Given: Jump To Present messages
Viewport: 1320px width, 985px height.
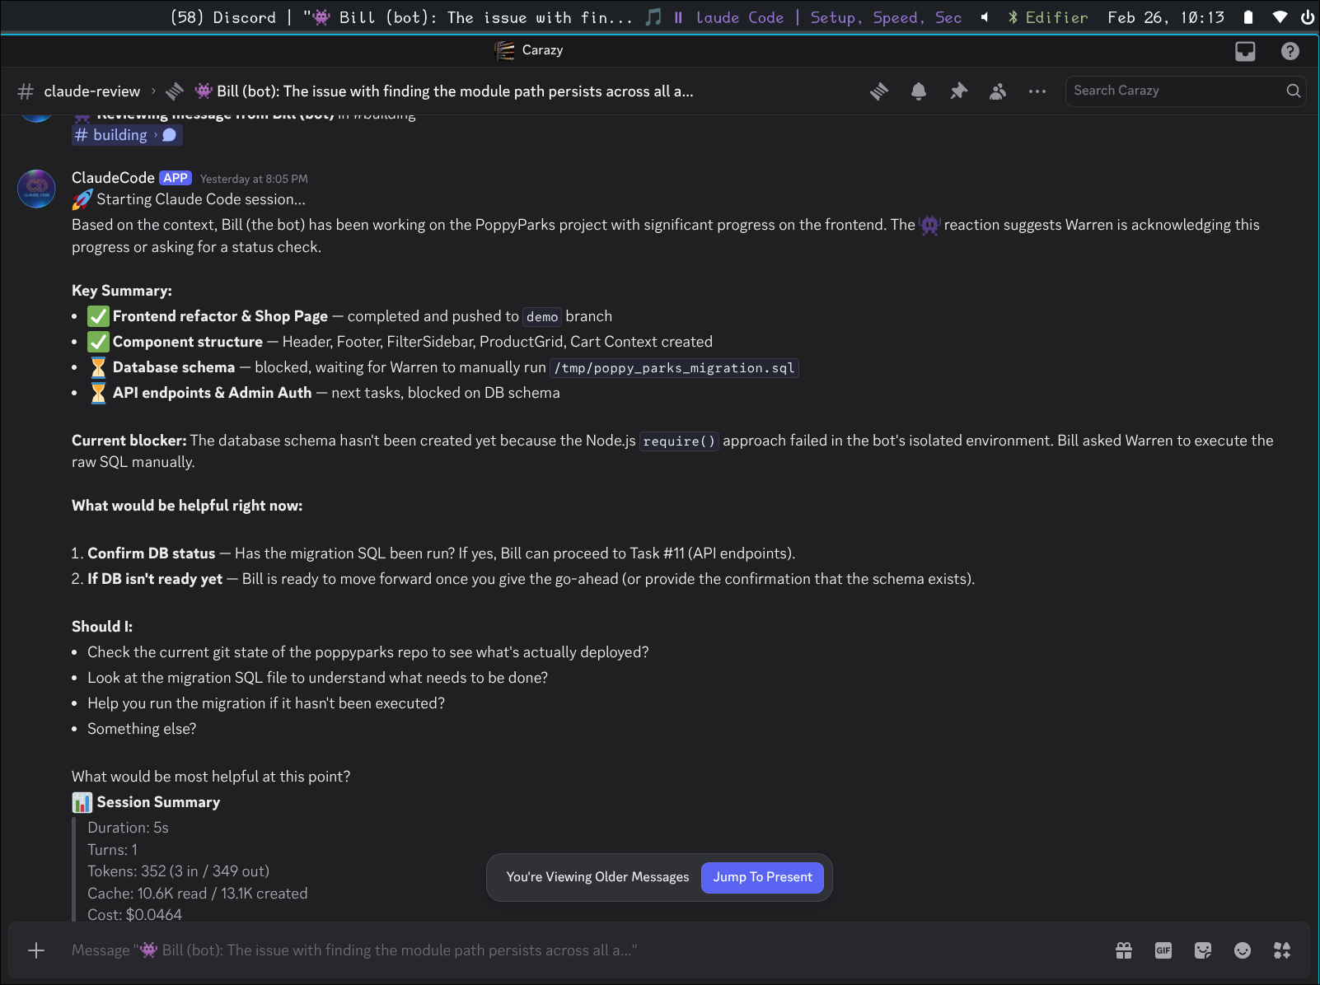Looking at the screenshot, I should pyautogui.click(x=762, y=877).
